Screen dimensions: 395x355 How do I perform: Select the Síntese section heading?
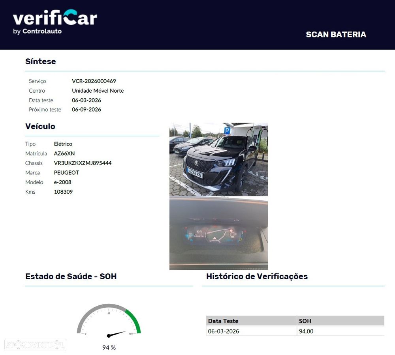pyautogui.click(x=41, y=62)
